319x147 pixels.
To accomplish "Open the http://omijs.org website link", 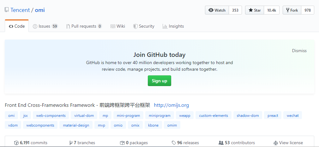I will (x=171, y=105).
